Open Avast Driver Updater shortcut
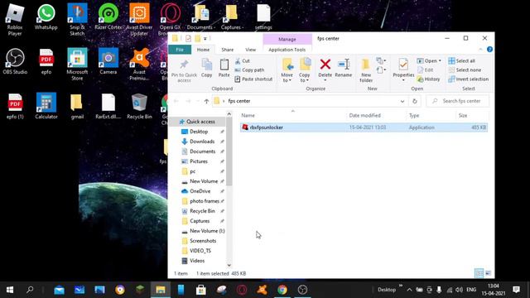This screenshot has width=530, height=298. [x=139, y=20]
